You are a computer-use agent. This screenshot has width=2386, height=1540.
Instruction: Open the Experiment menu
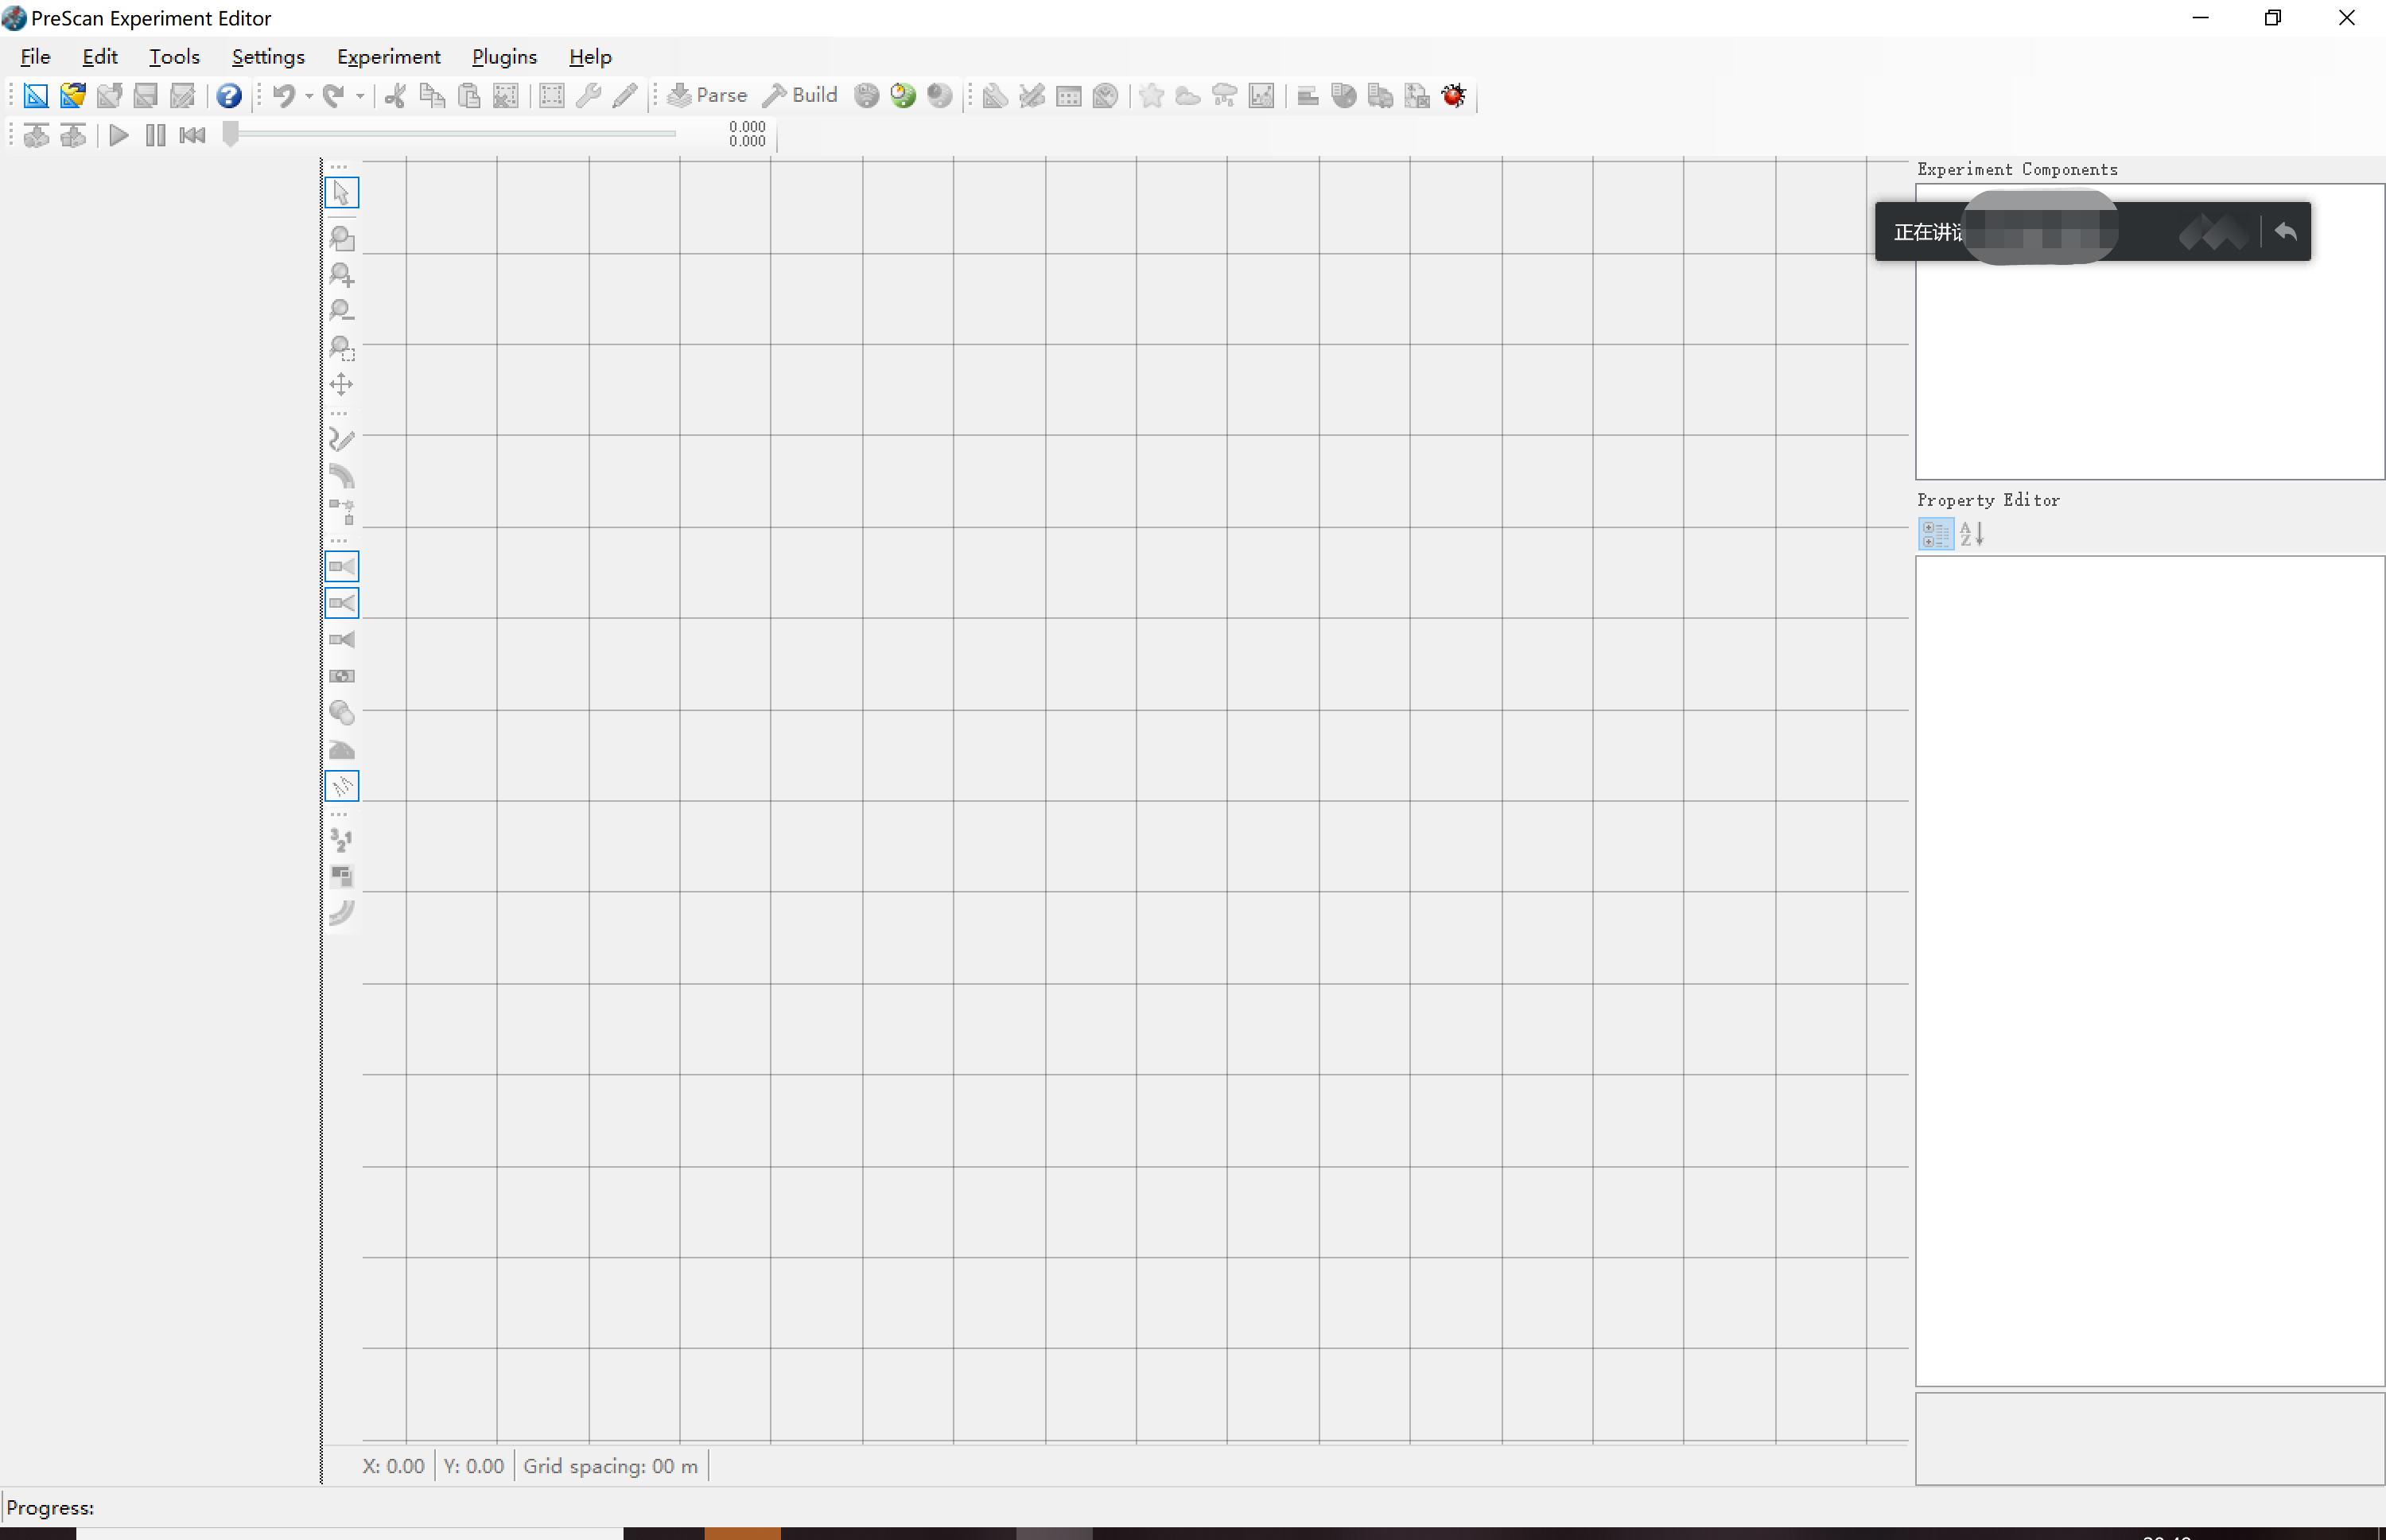[x=388, y=57]
